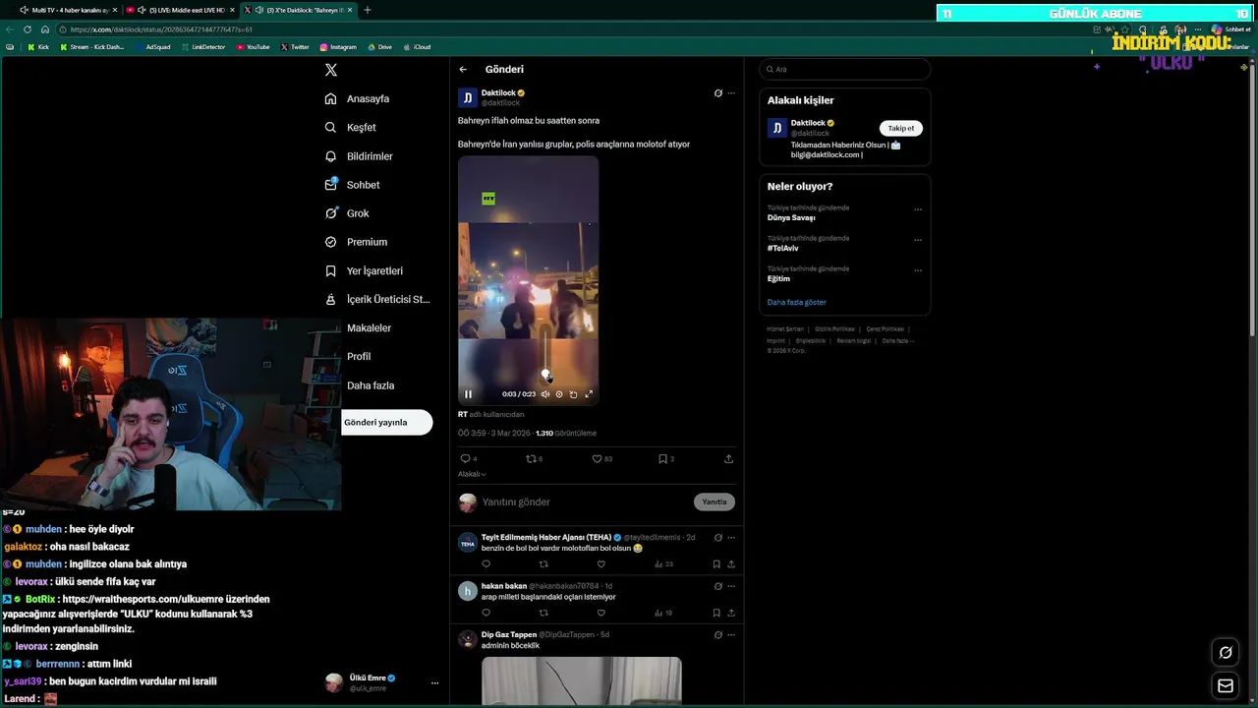Open Instagram bookmark
This screenshot has height=708, width=1258.
pos(338,47)
